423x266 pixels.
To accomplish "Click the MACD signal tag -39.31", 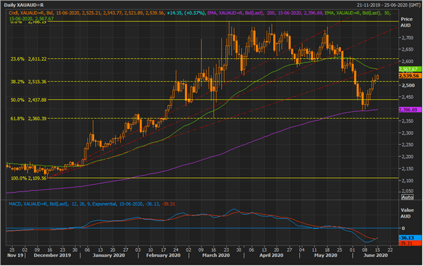I will [x=410, y=243].
